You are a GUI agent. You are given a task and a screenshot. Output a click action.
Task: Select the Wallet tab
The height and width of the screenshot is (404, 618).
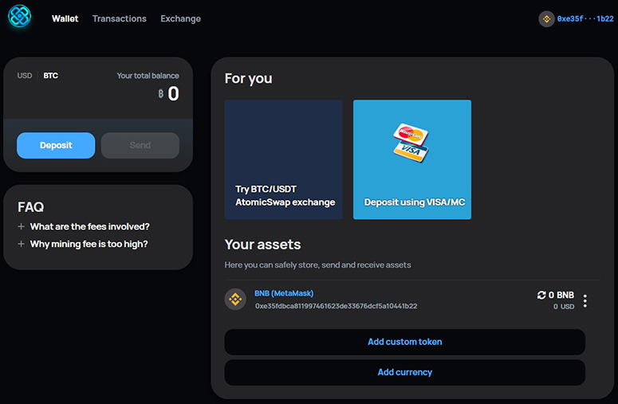[x=65, y=18]
